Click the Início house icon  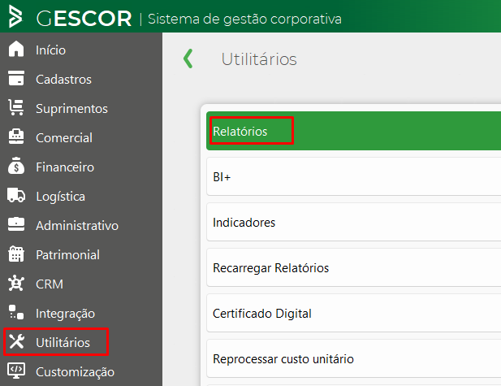(x=16, y=50)
